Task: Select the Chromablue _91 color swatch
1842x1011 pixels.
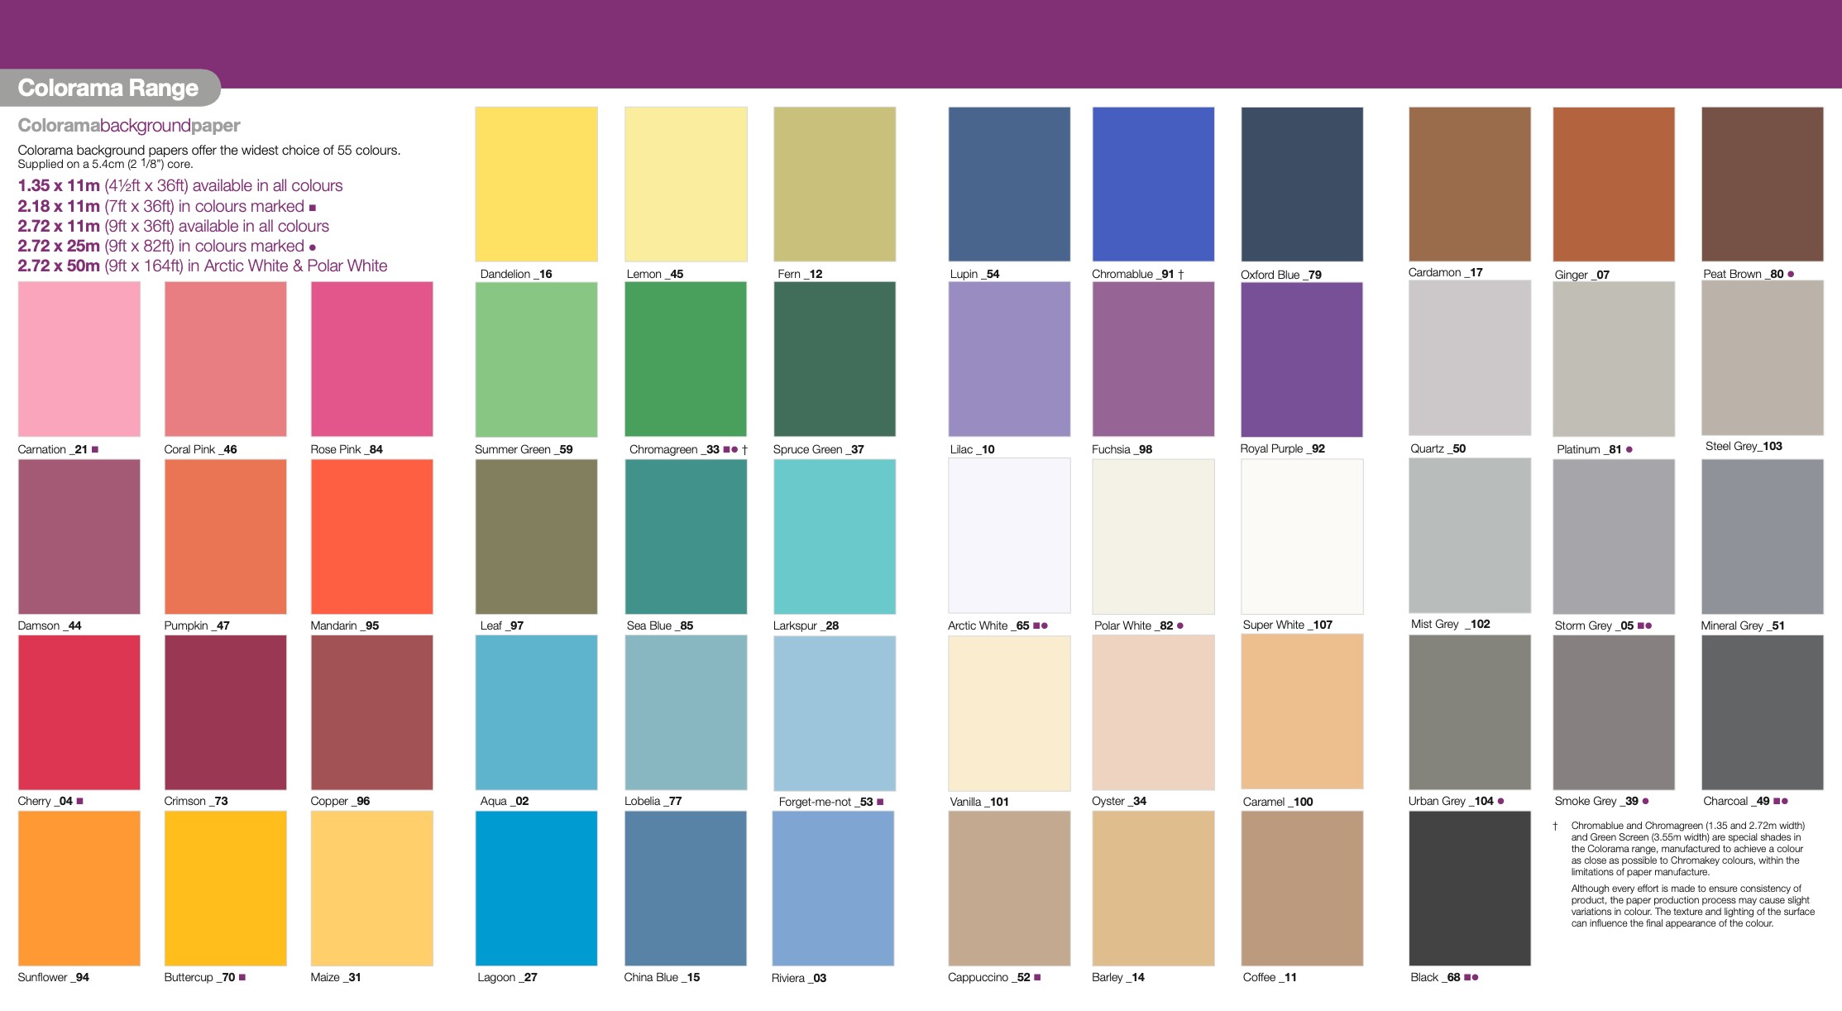Action: [1153, 184]
